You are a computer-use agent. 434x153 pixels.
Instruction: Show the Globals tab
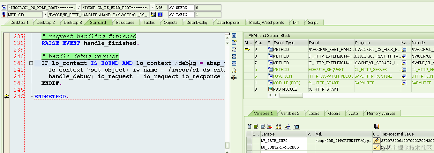pos(334,113)
